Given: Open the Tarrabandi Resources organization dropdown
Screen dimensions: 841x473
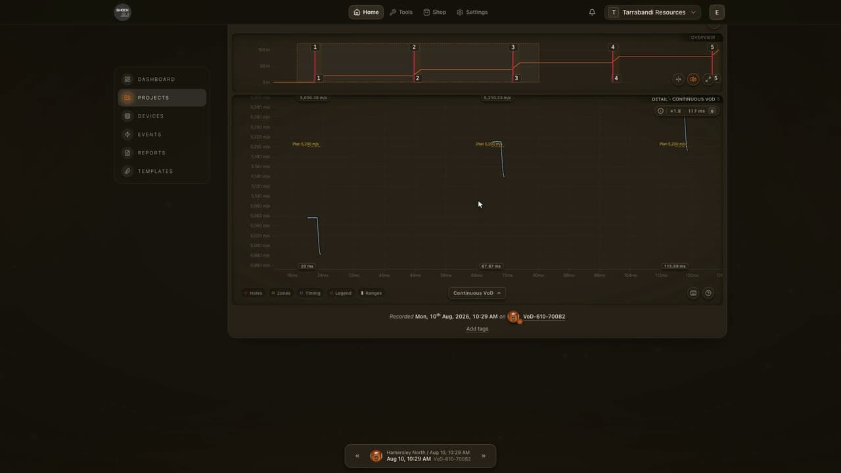Looking at the screenshot, I should [652, 12].
